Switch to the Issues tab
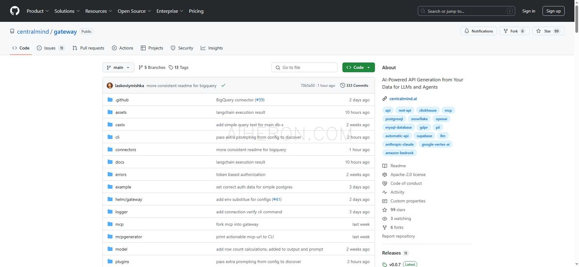The width and height of the screenshot is (579, 267). click(x=50, y=48)
